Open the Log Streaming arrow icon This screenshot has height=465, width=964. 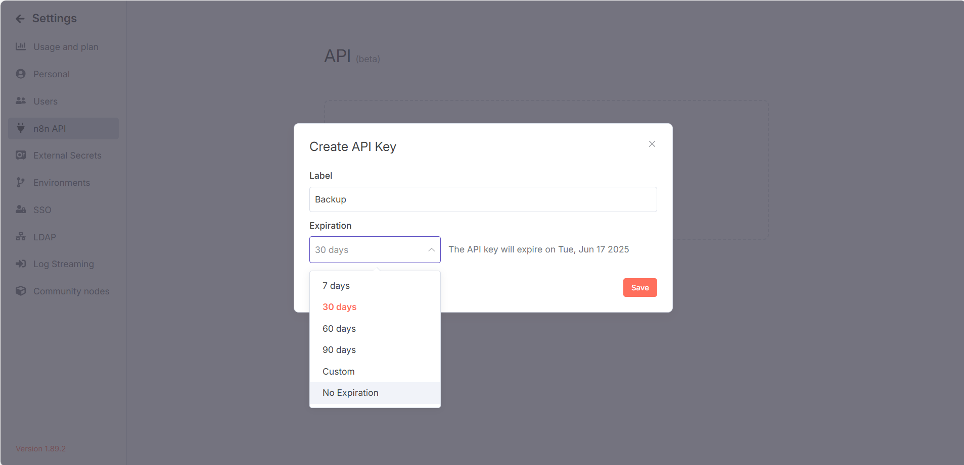tap(21, 264)
